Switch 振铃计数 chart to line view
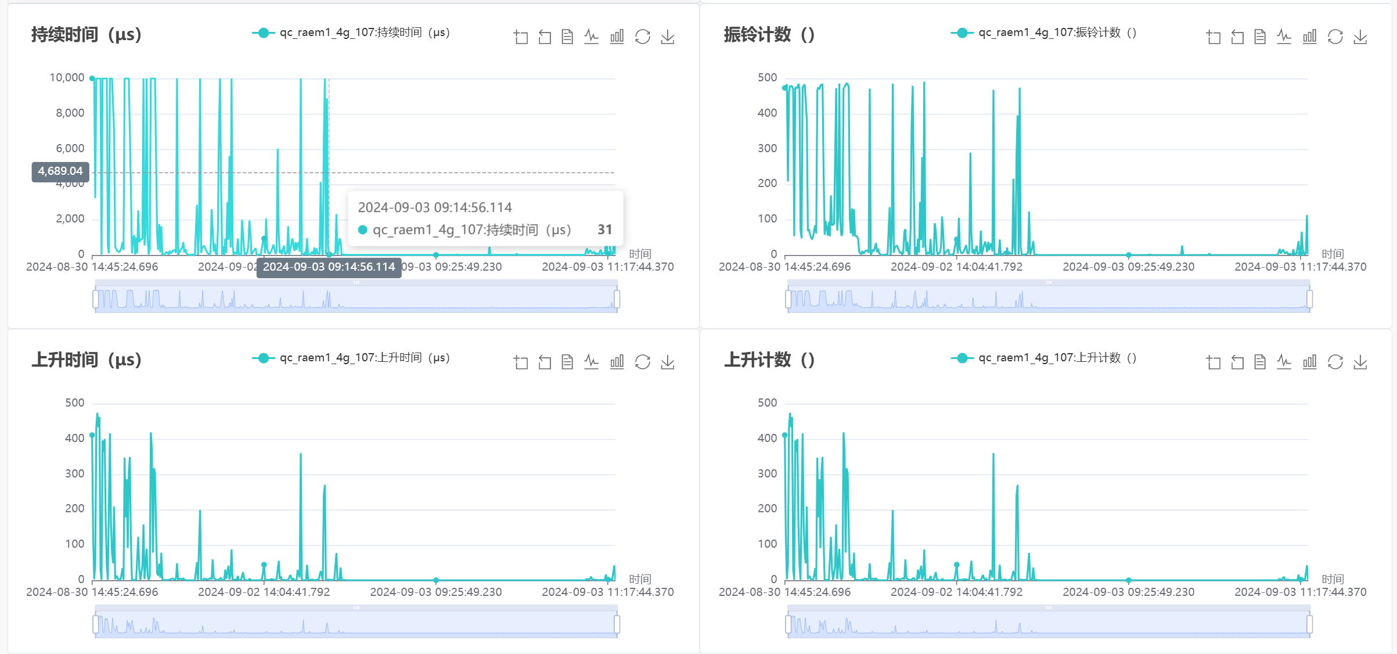Screen dimensions: 1397x654 point(1284,36)
